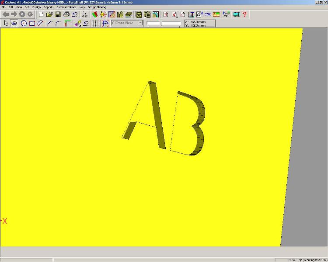Click undo arrow in top toolbar
This screenshot has width=328, height=262.
pyautogui.click(x=75, y=14)
